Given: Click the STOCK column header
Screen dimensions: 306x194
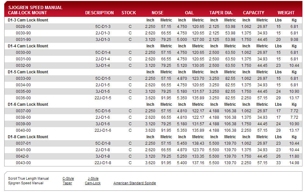Looking at the screenshot, I should 129,13.
